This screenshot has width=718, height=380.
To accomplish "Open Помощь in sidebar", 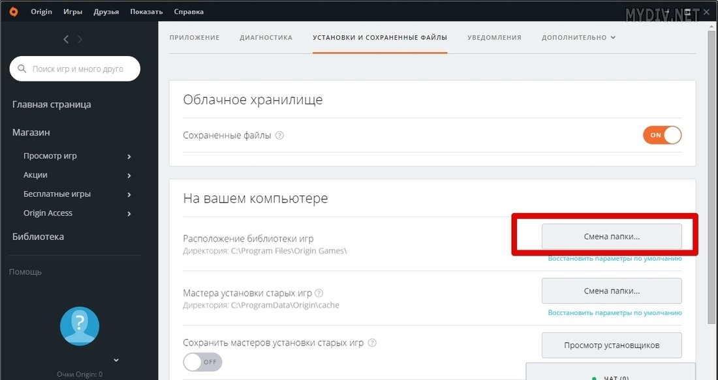I will tap(25, 272).
